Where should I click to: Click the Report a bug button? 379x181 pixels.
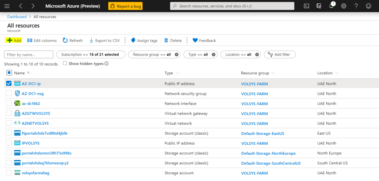click(125, 6)
